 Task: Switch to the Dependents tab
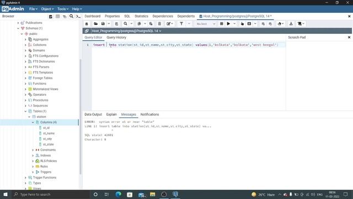coord(186,16)
